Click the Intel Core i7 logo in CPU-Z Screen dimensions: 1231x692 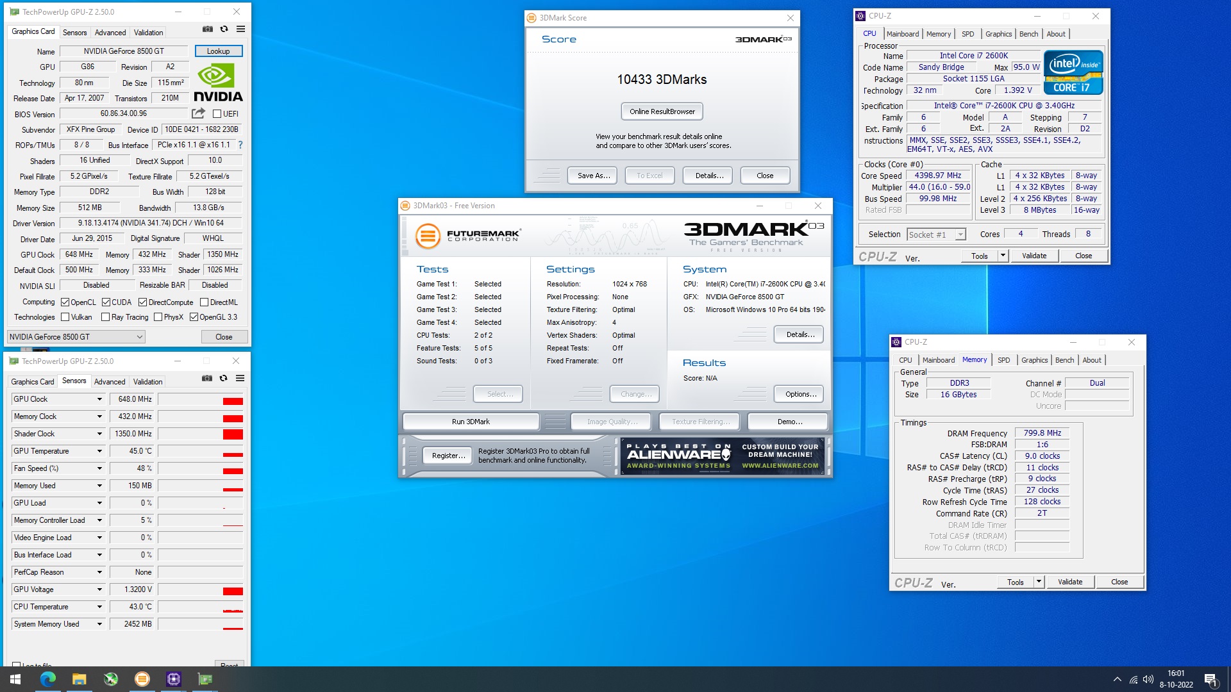tap(1073, 72)
